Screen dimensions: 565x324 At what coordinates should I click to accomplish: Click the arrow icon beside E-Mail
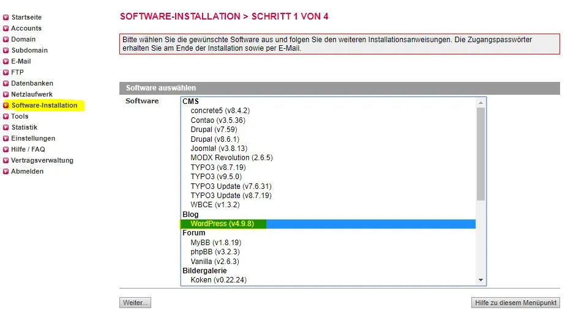pos(6,62)
